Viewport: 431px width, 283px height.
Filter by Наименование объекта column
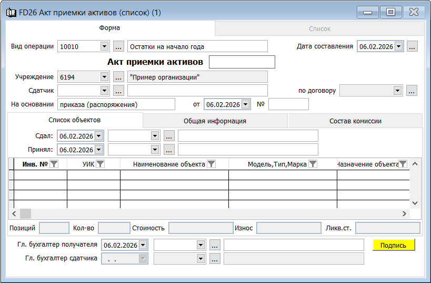(x=211, y=164)
